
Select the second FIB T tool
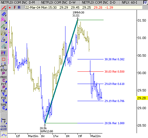point(4,100)
